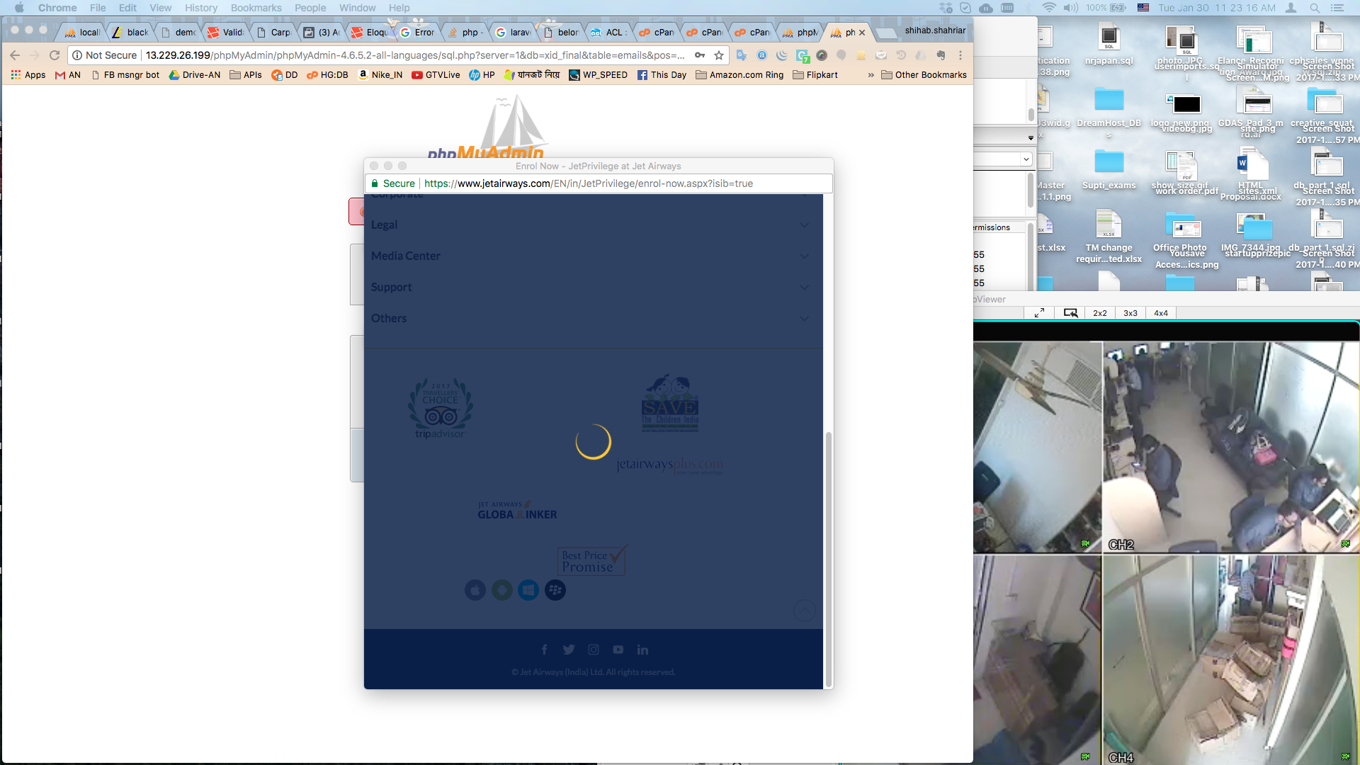Switch to the Eloquent browser tab

click(370, 32)
